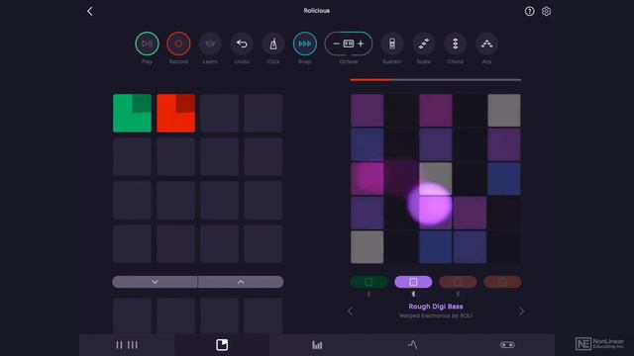Go to next sound preset arrow
The height and width of the screenshot is (356, 634).
522,311
